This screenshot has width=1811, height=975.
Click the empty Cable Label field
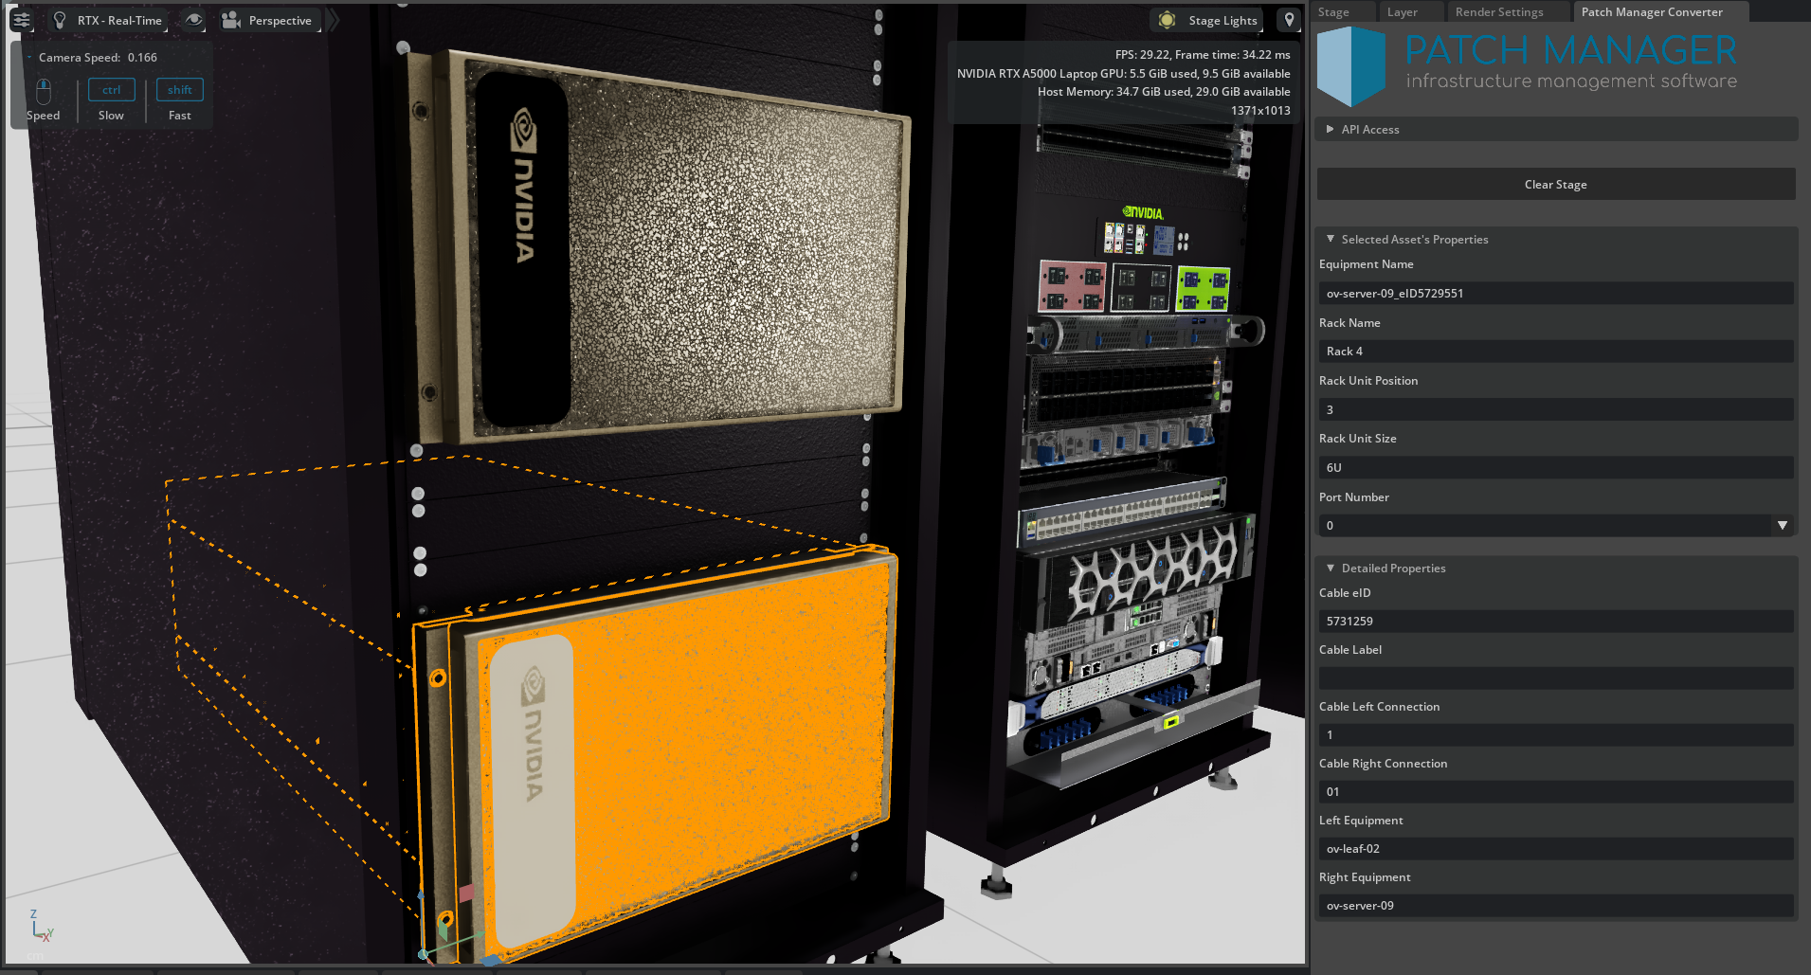tap(1556, 678)
